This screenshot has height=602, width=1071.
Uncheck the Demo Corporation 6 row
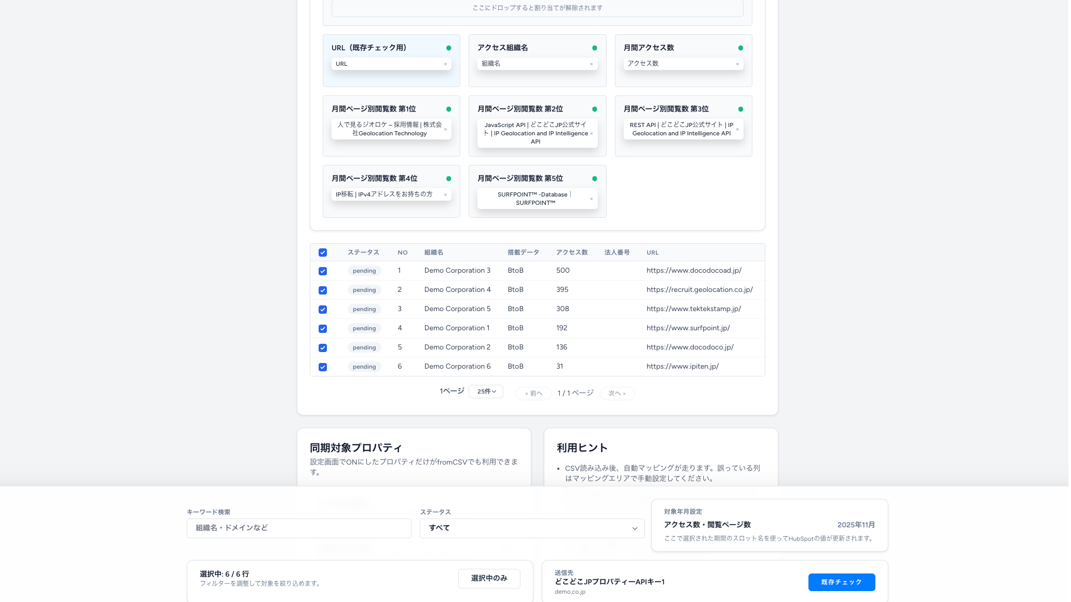323,367
